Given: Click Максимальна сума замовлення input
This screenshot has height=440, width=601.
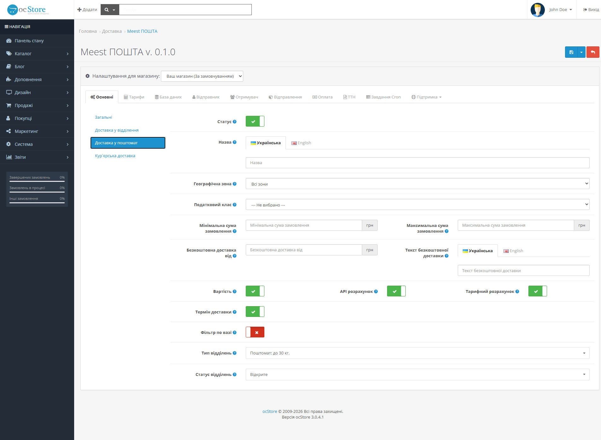Looking at the screenshot, I should point(516,225).
